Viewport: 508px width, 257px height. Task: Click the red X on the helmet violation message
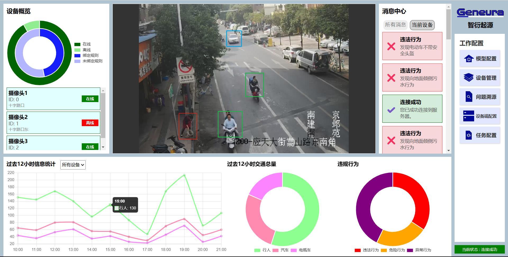coord(391,47)
